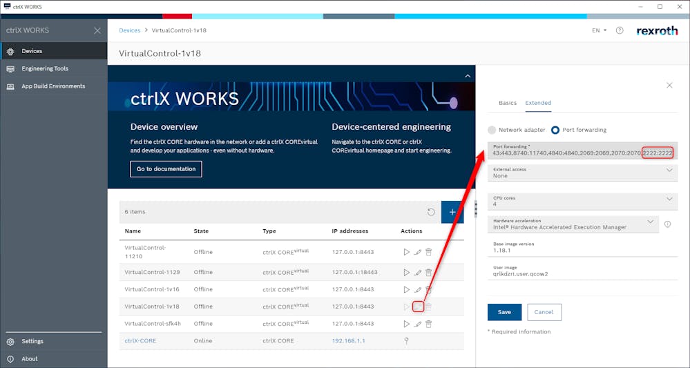Select the VirtualControl-1129 row name
Screen dimensions: 690x368
click(x=152, y=272)
